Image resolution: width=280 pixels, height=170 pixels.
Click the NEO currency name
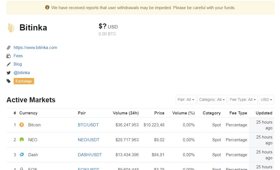[33, 140]
